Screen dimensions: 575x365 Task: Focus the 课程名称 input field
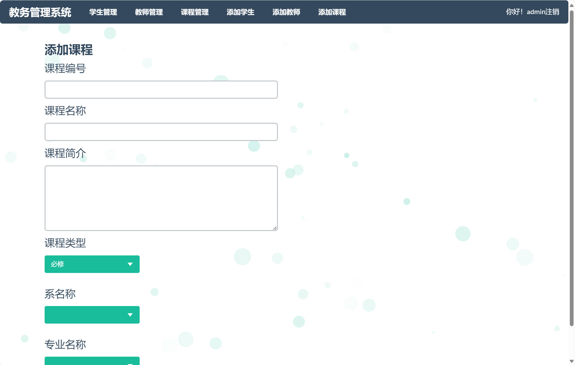point(161,132)
